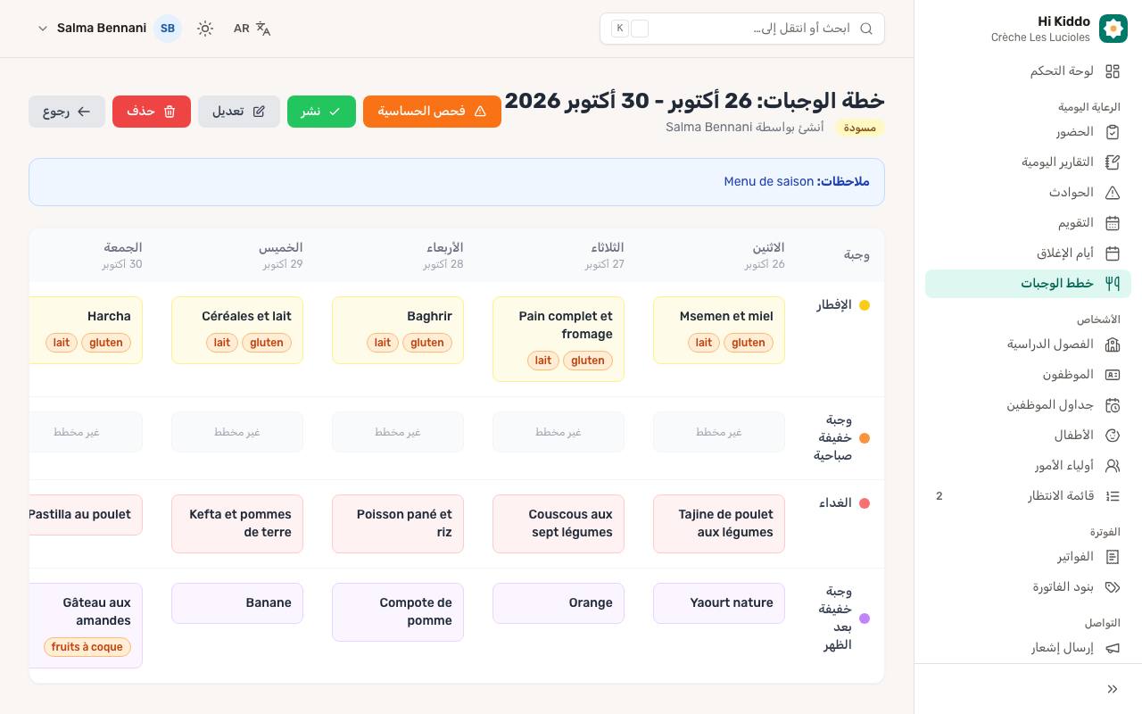Select the Céréales et lait card

pyautogui.click(x=237, y=330)
